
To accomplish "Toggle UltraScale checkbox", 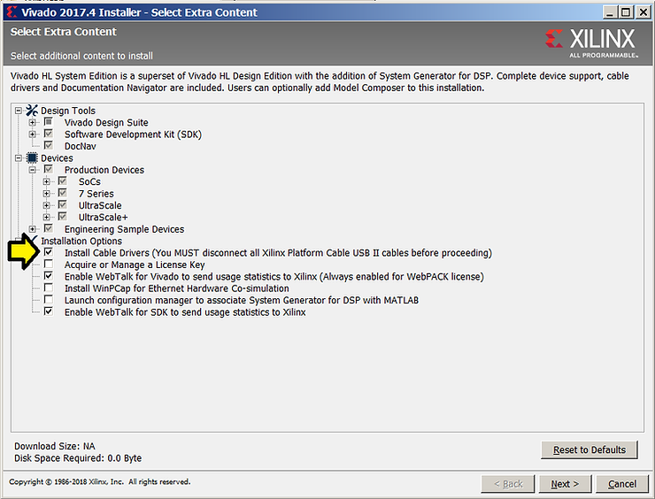I will (63, 204).
